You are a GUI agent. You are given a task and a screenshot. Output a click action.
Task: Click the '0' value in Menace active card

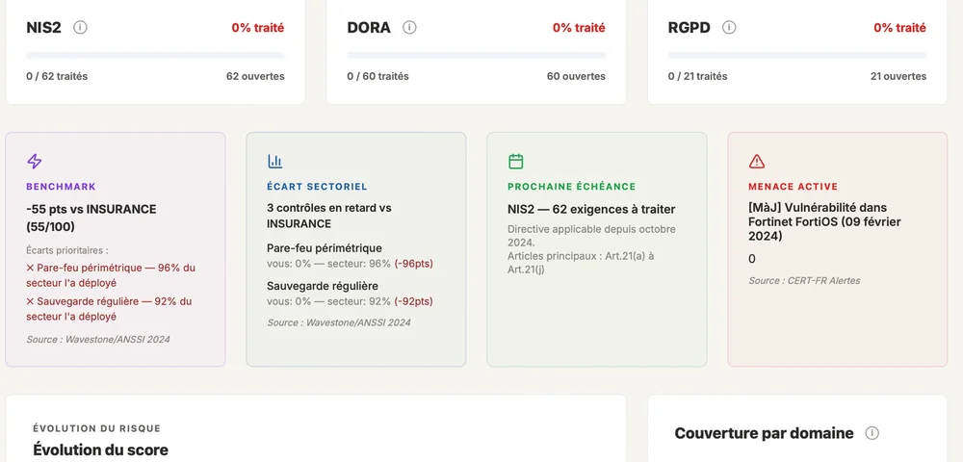[752, 260]
